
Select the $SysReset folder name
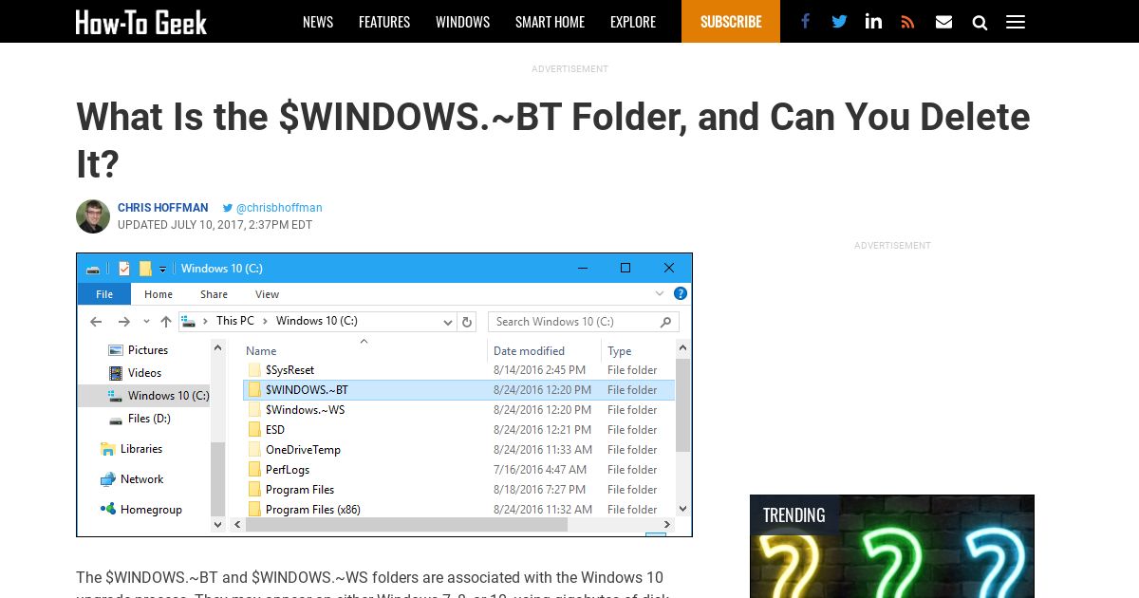click(289, 370)
